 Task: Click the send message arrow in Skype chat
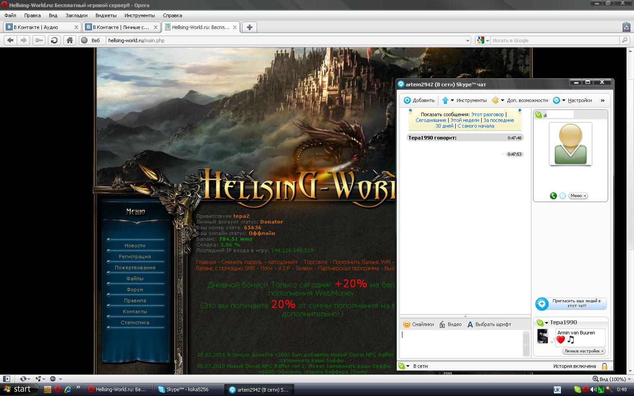point(526,344)
